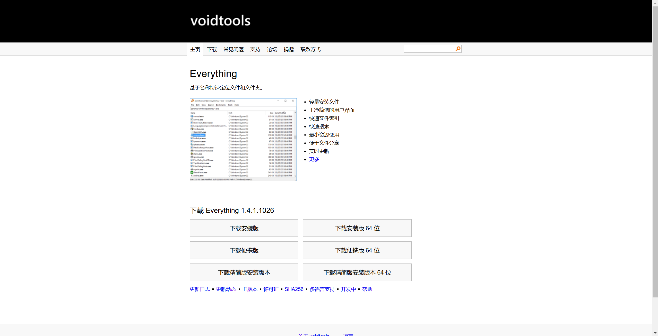
Task: Click the 干净简洁的用户界面 list item
Action: tap(332, 110)
